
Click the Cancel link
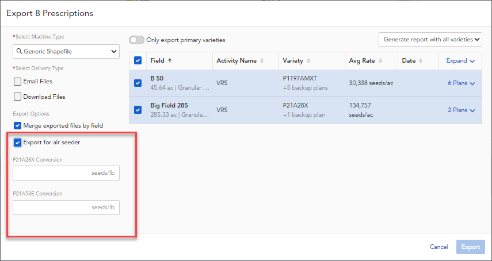tap(438, 247)
